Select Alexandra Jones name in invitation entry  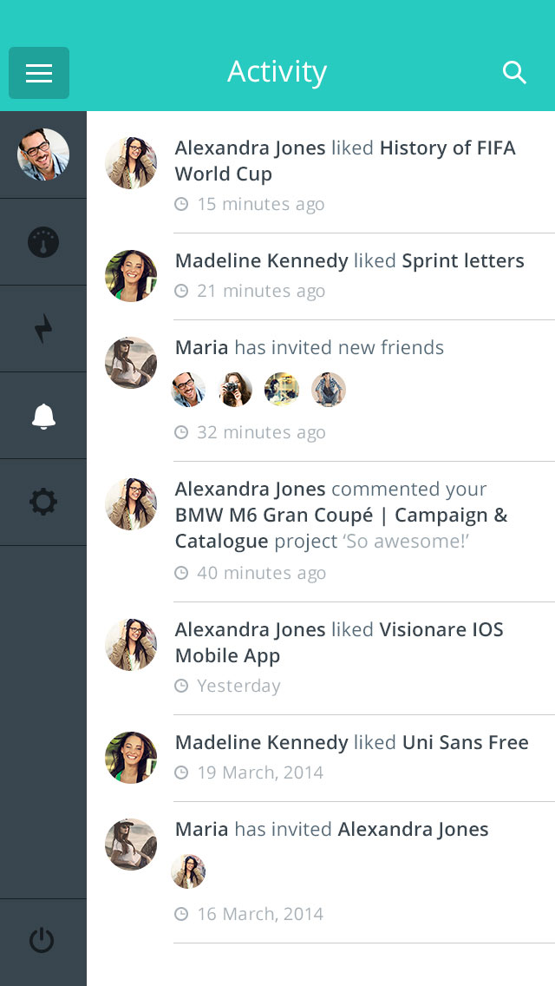pyautogui.click(x=413, y=830)
